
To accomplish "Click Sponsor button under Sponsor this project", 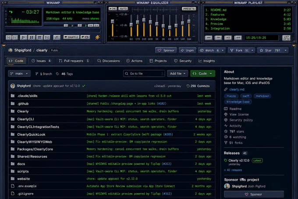I will (x=254, y=194).
